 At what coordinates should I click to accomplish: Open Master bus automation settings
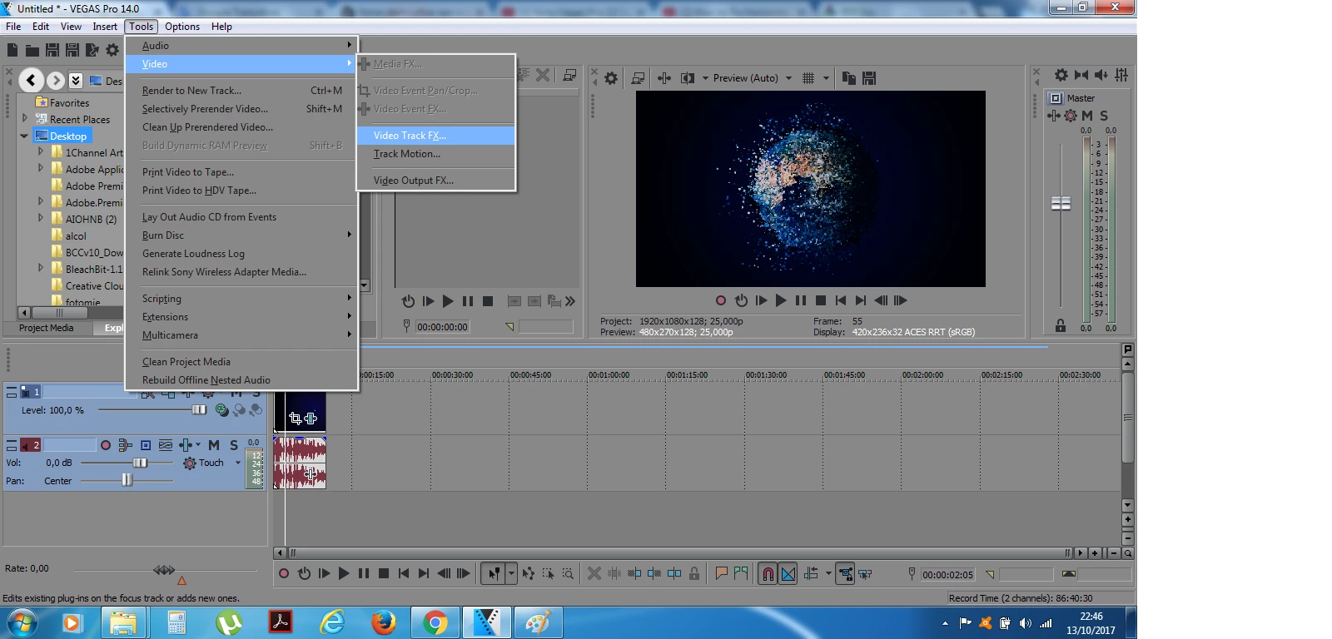pos(1071,116)
